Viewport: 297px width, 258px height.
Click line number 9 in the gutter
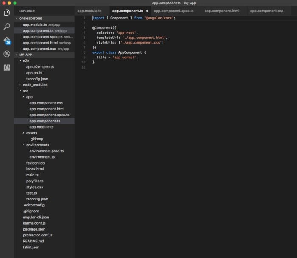pyautogui.click(x=84, y=58)
